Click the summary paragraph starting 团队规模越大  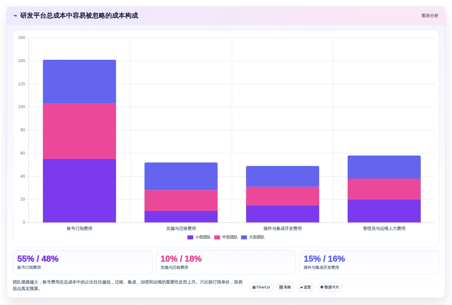click(128, 285)
